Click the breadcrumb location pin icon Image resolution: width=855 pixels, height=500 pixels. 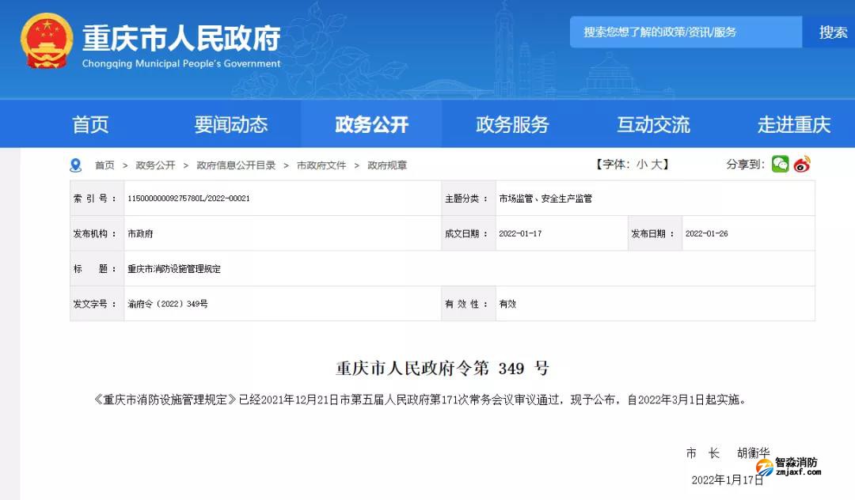(76, 165)
